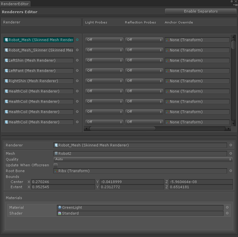
Task: Open object picker for Root Bone field
Action: (231, 171)
